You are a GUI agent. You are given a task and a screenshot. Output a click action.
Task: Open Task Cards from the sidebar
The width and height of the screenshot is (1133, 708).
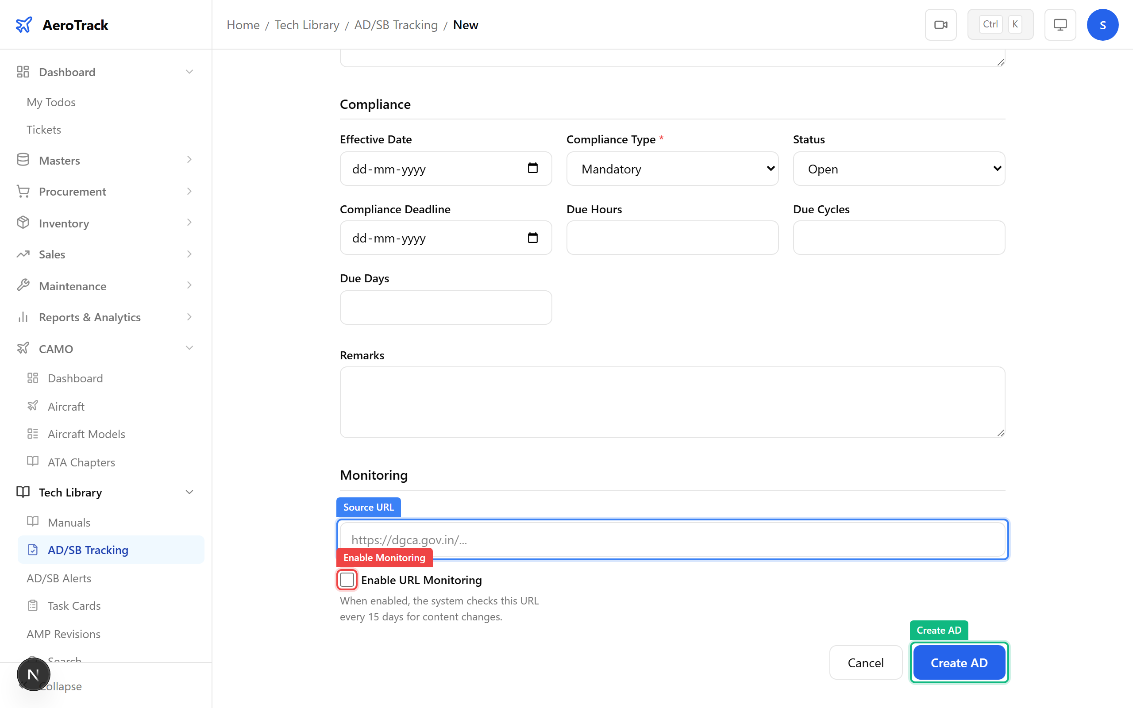pos(74,605)
